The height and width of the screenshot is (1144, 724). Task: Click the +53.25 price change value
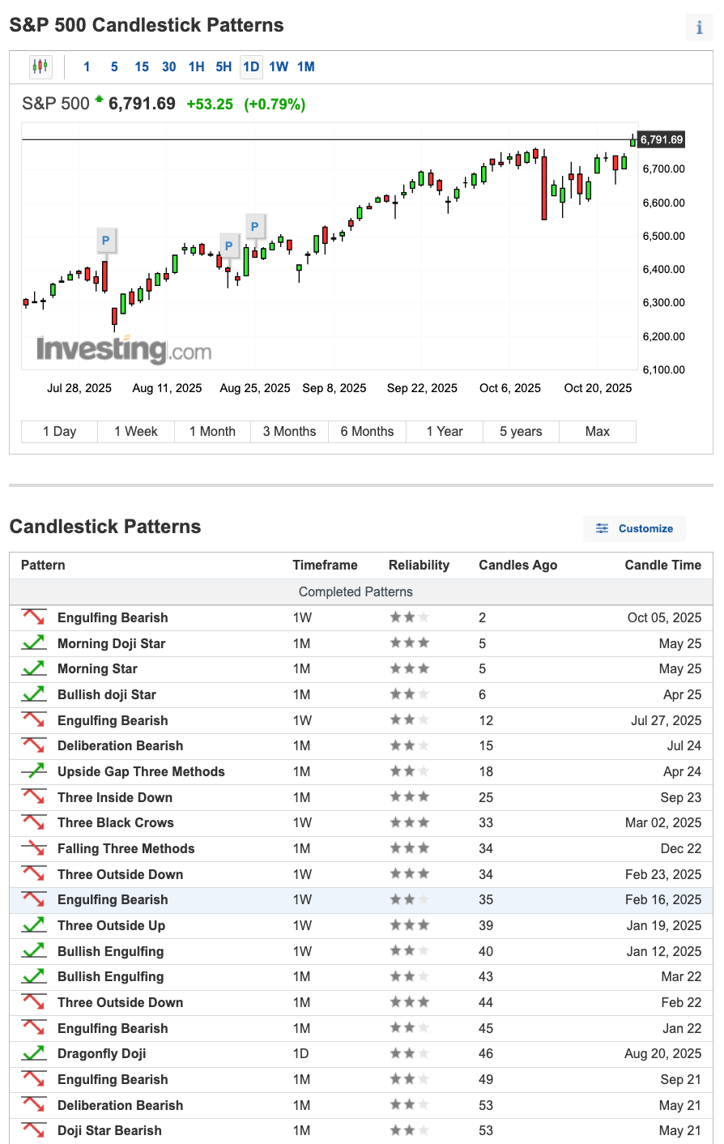click(210, 104)
